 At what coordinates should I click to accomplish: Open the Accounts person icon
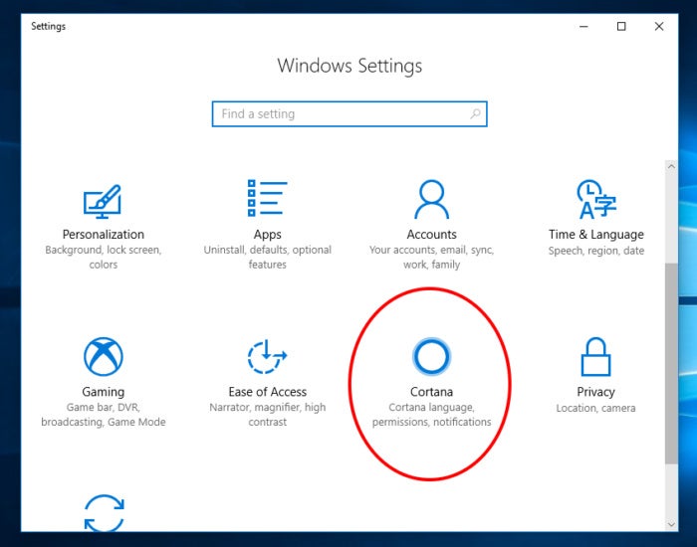(431, 199)
